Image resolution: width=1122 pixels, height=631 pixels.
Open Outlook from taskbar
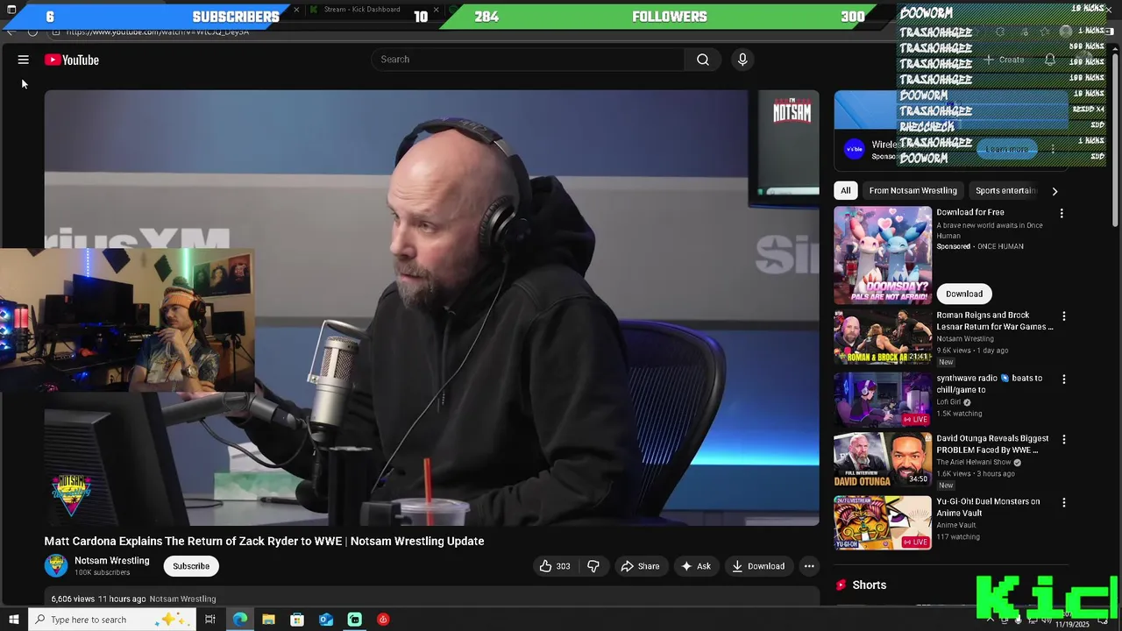click(326, 620)
